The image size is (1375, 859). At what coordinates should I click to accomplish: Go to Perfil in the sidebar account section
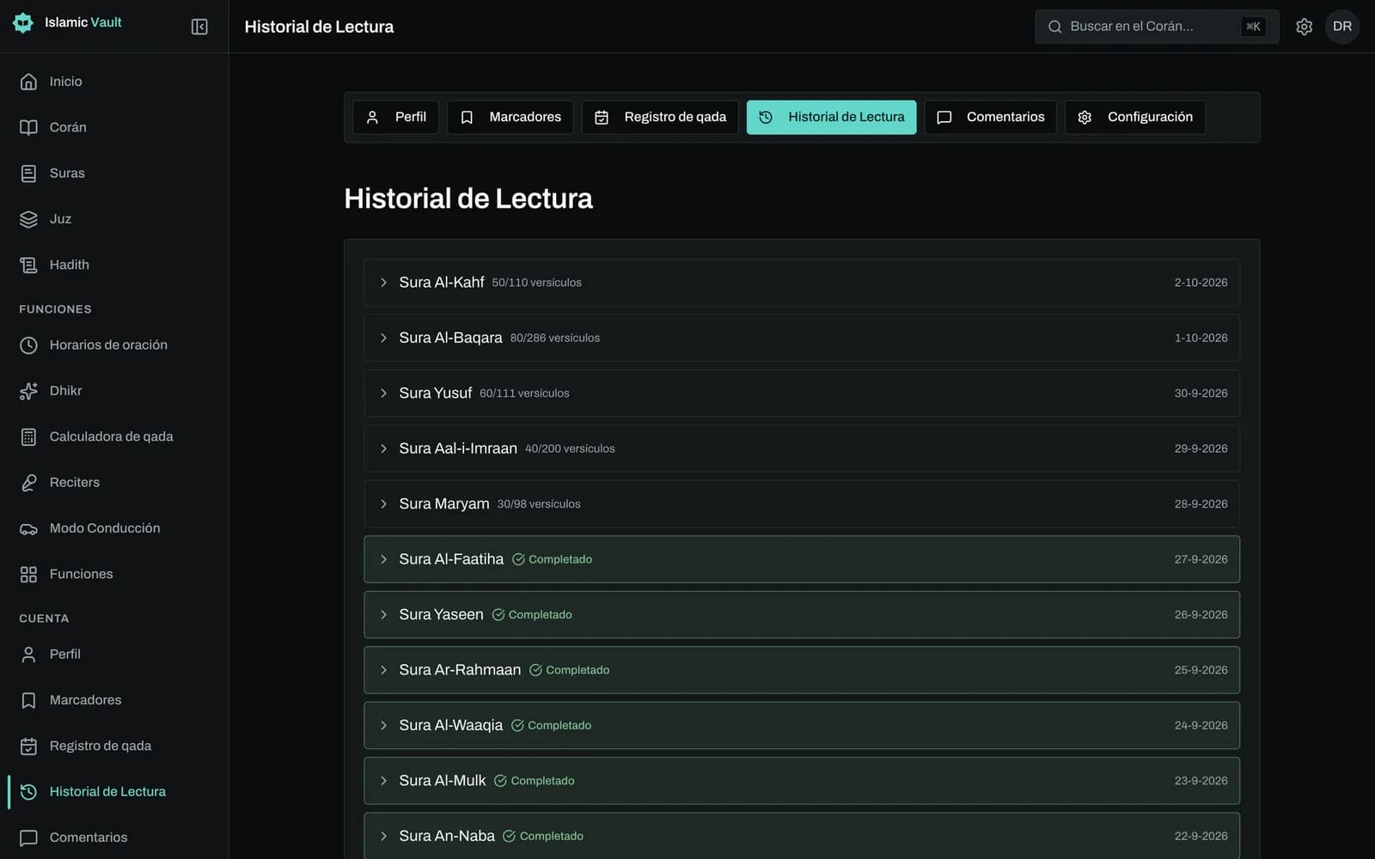tap(114, 655)
